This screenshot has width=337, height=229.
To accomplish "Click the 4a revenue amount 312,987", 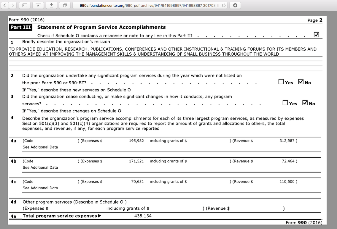I will (x=287, y=141).
